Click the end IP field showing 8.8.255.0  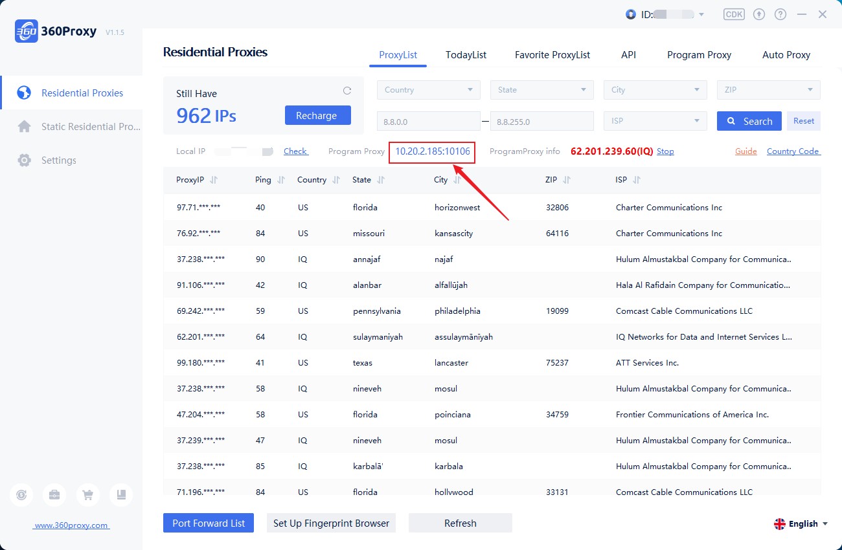542,121
